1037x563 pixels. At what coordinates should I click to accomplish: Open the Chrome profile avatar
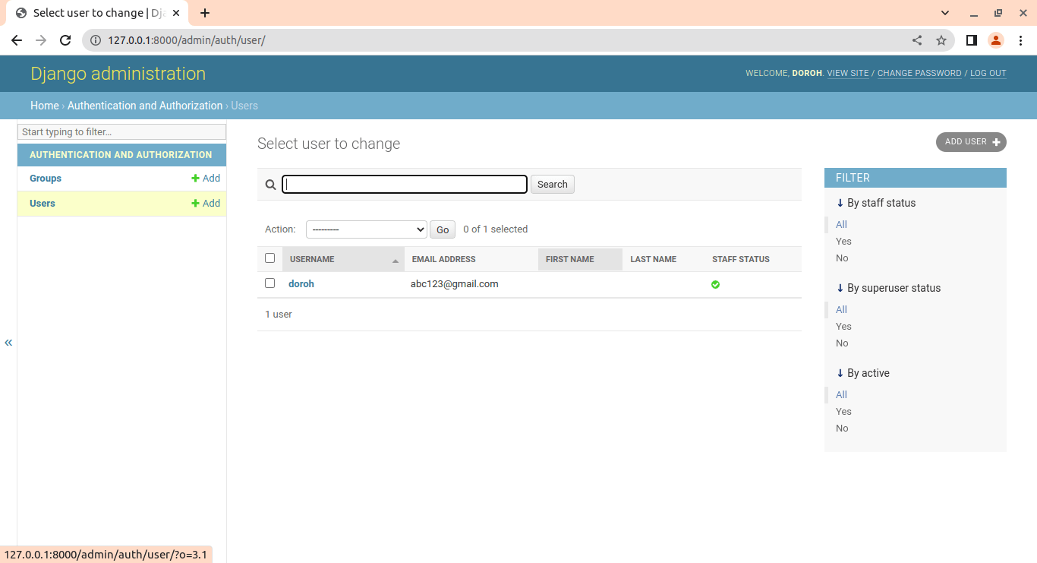996,40
